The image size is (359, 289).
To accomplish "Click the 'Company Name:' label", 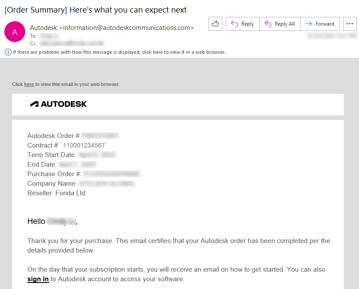I will [x=52, y=184].
